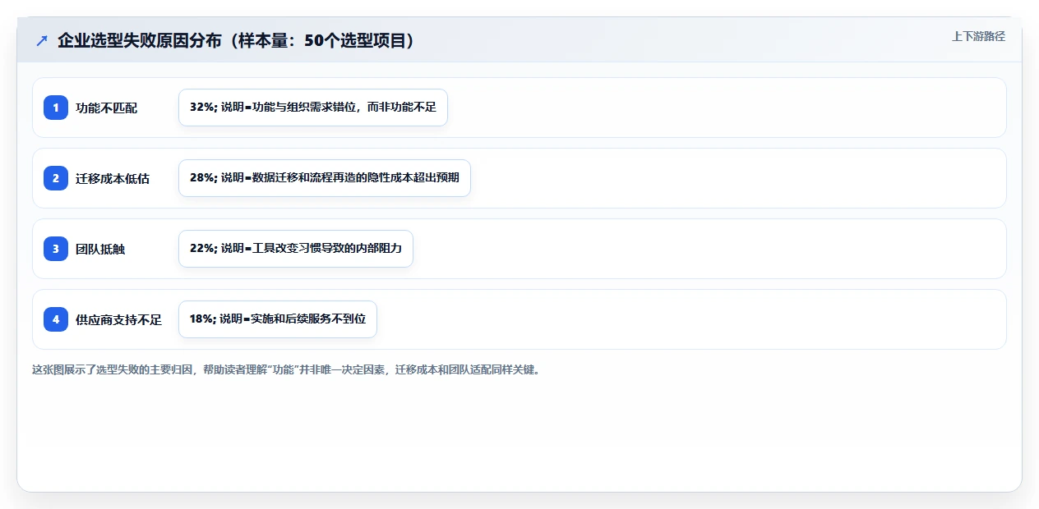Click the number 2 badge for 迁移成本低估

click(56, 178)
